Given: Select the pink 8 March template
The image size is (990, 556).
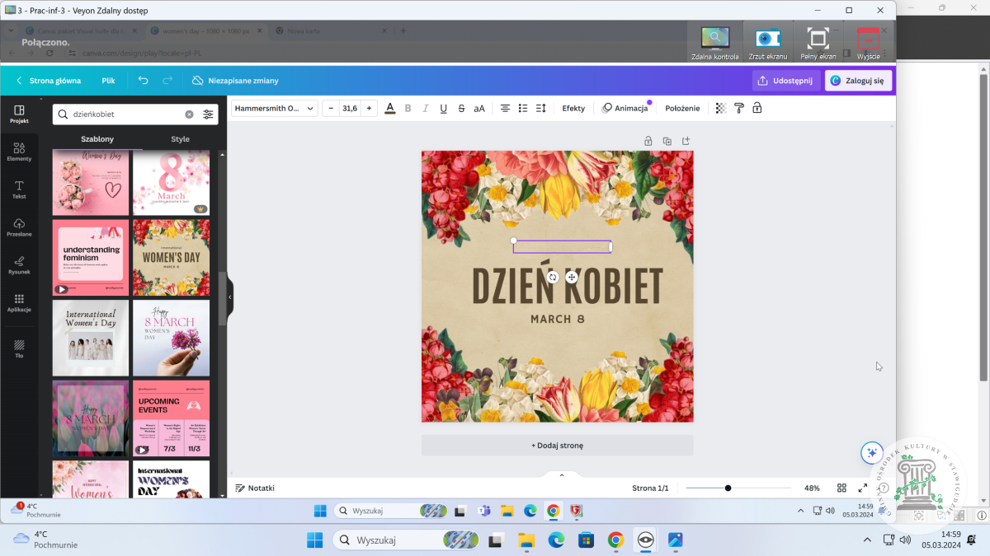Looking at the screenshot, I should click(172, 183).
